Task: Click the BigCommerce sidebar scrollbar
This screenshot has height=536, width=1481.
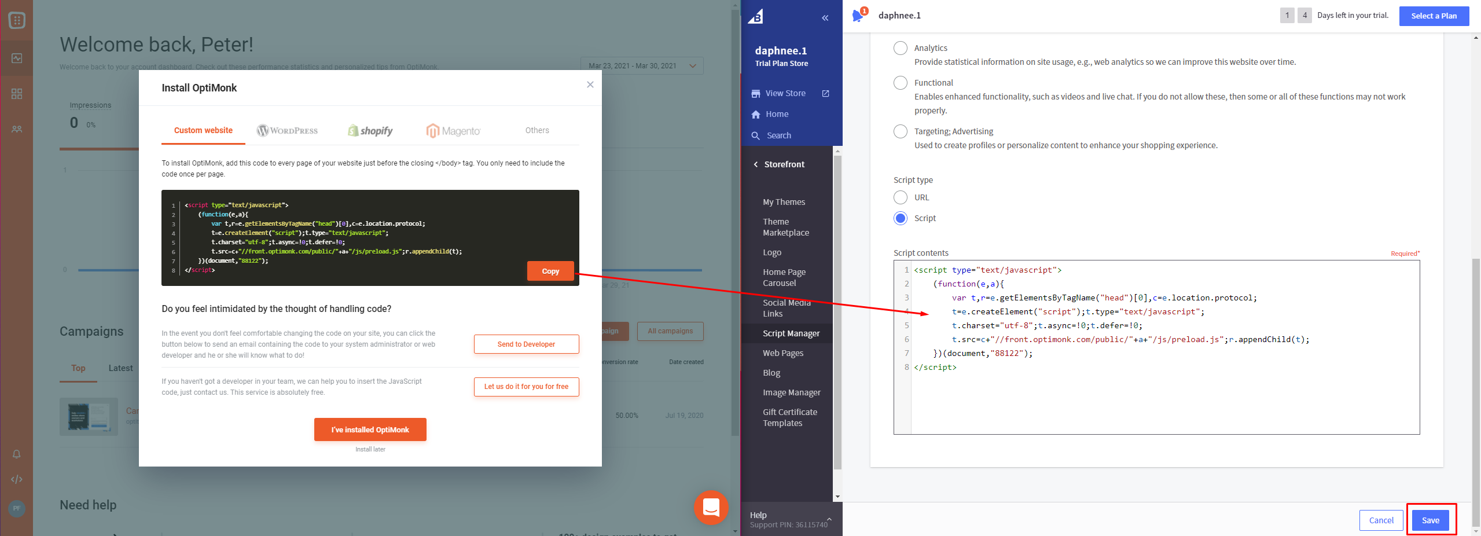Action: tap(837, 313)
